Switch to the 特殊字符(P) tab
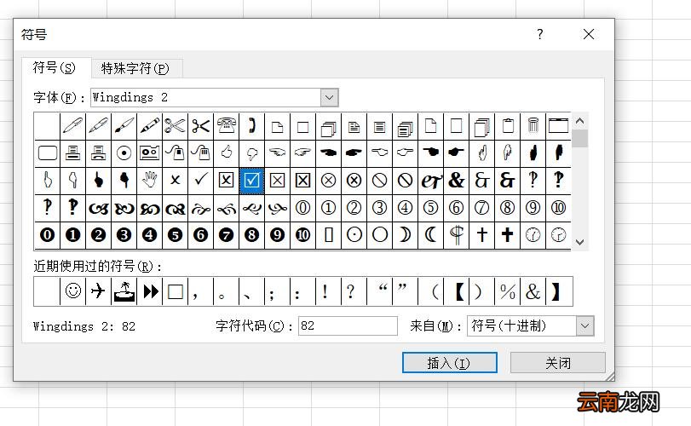The image size is (691, 426). click(135, 68)
